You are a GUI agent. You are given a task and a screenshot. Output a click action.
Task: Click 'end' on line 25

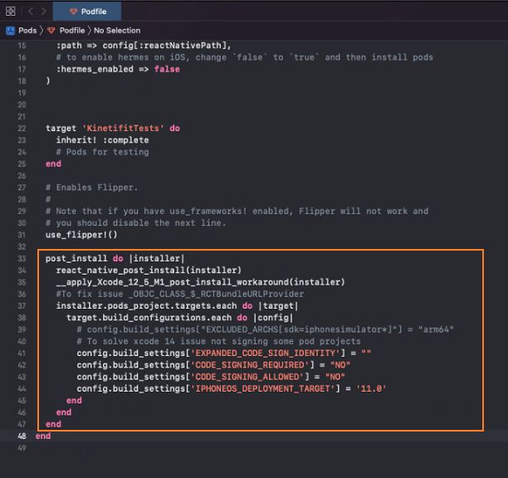point(53,163)
